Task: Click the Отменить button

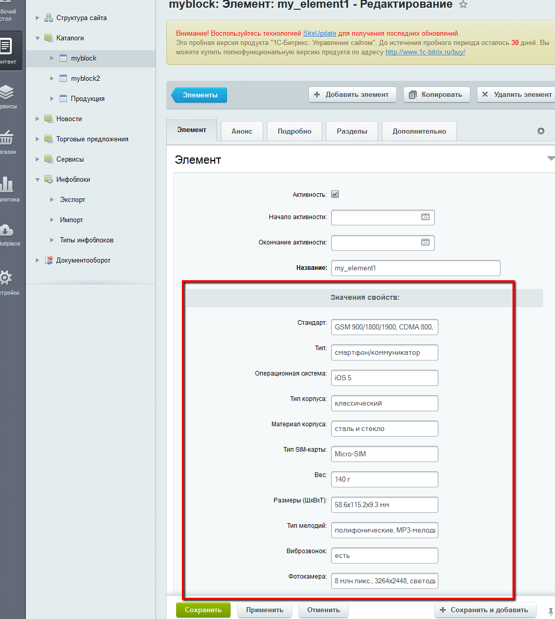Action: click(323, 610)
